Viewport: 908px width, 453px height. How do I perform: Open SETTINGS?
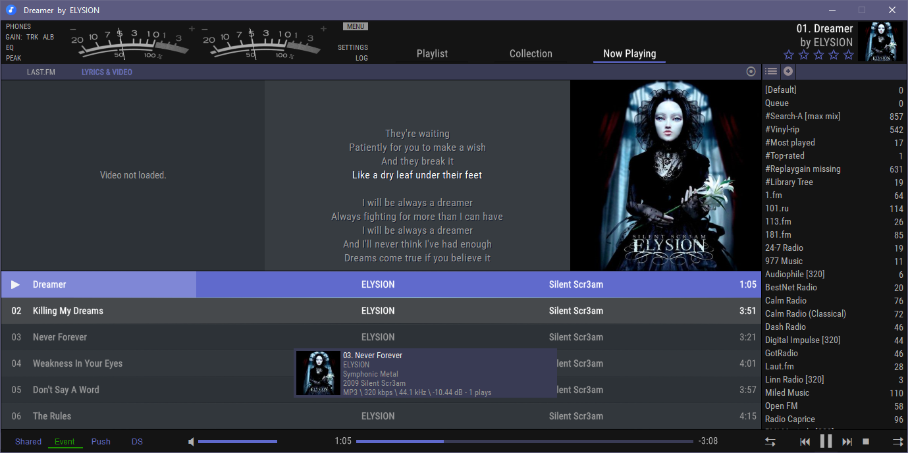point(353,48)
